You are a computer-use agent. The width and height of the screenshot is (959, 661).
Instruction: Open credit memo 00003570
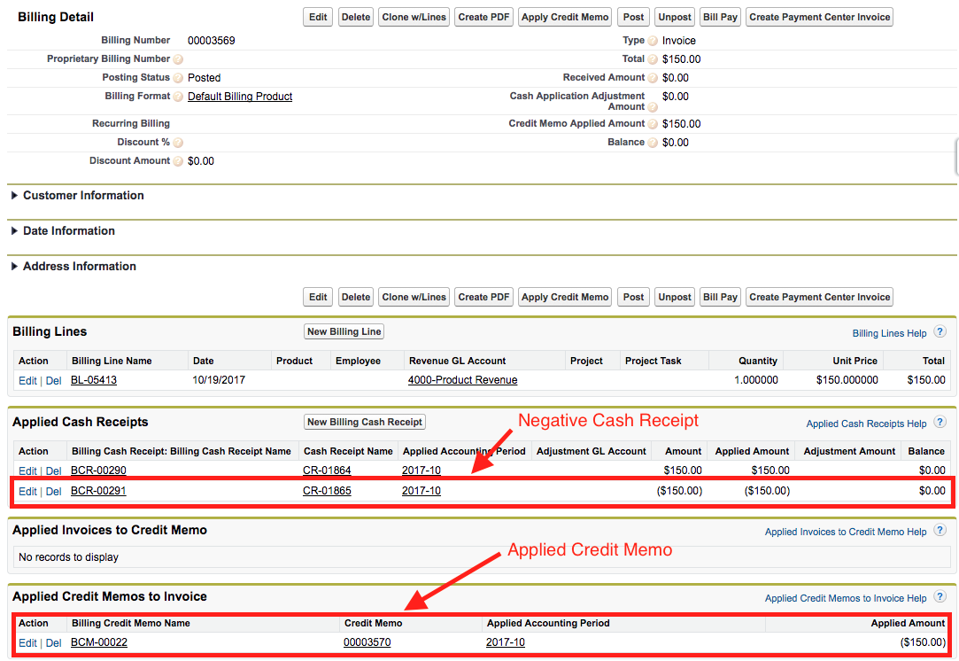pos(367,642)
